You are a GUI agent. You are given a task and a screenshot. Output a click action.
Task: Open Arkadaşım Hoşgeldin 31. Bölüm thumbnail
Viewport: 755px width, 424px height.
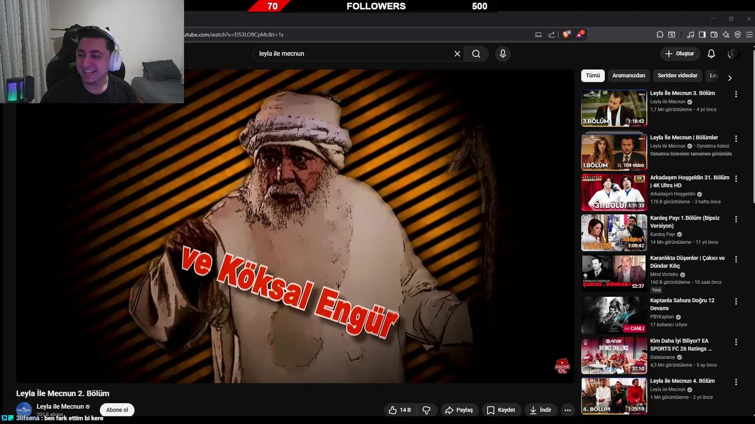(x=614, y=192)
